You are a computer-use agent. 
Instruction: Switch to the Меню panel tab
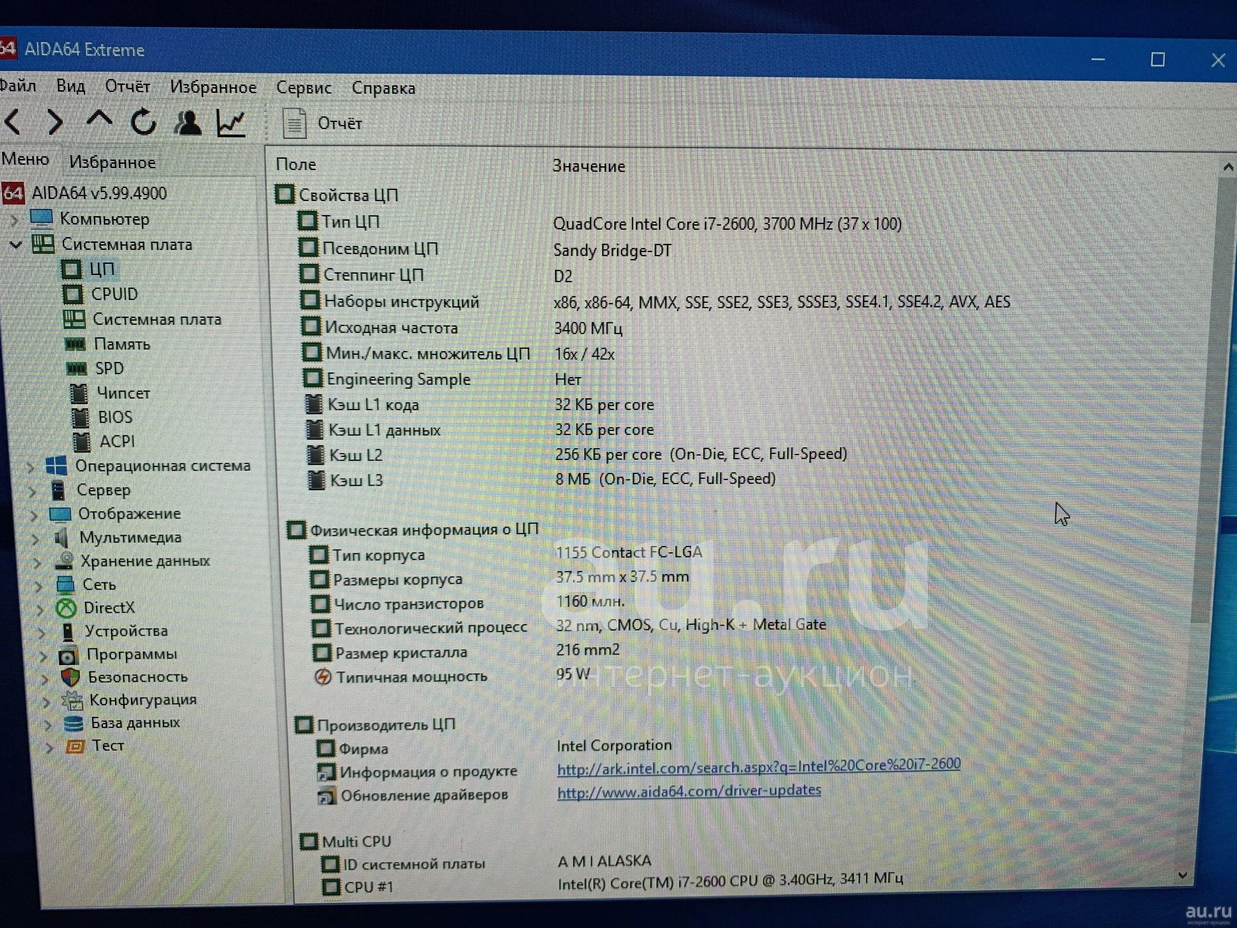[x=25, y=159]
